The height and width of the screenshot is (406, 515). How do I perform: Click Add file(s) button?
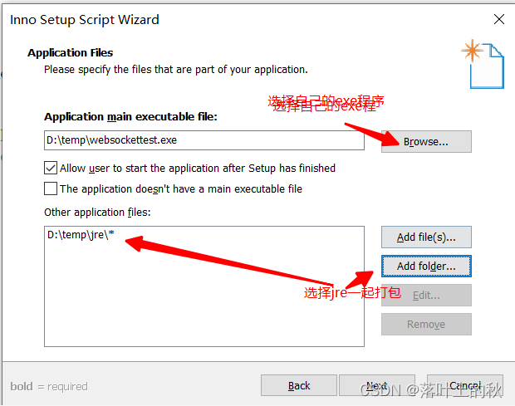(426, 237)
